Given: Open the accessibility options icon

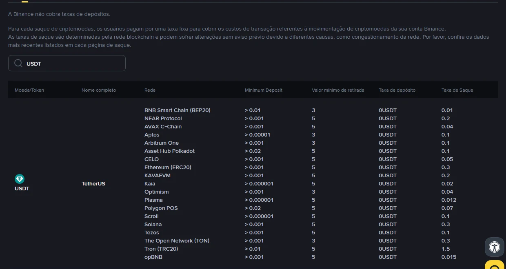Looking at the screenshot, I should coord(495,247).
